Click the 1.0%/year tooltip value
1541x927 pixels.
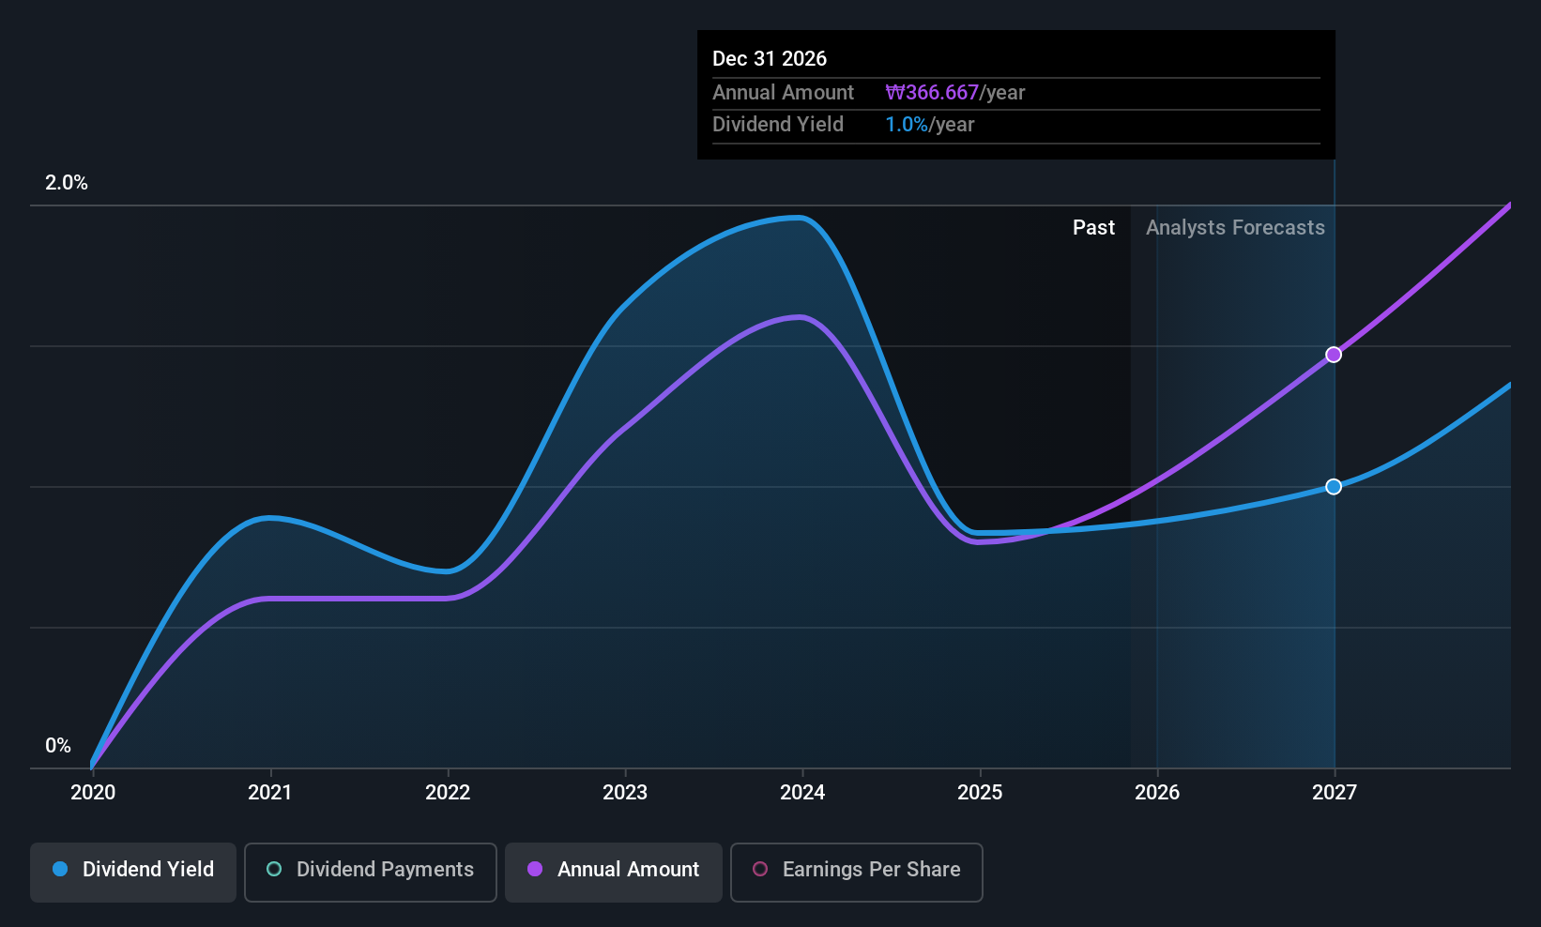[930, 125]
